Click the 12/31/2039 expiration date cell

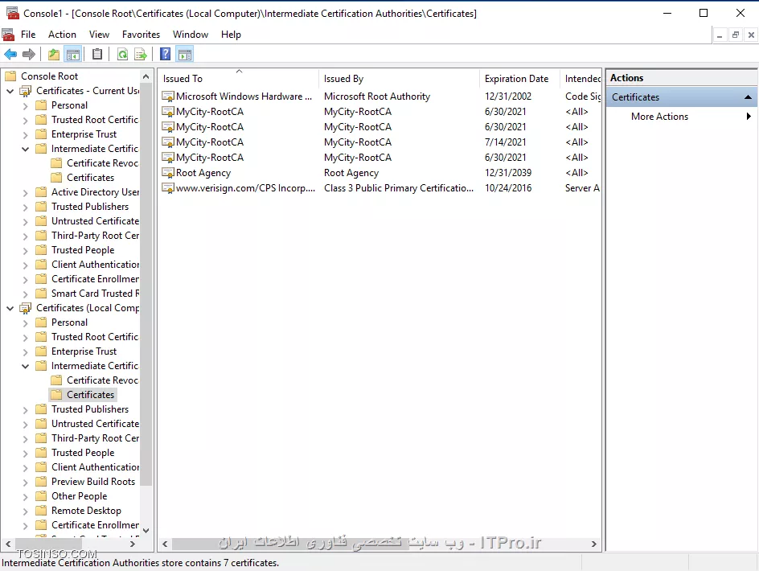[x=508, y=173]
